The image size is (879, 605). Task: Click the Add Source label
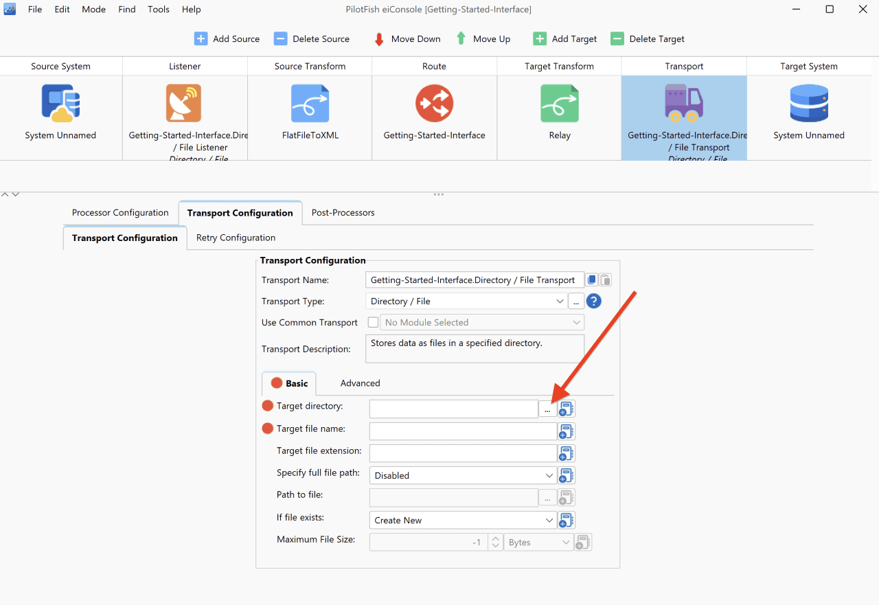236,39
